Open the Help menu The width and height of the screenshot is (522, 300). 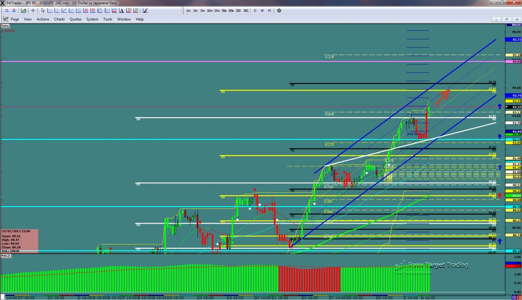[x=140, y=19]
